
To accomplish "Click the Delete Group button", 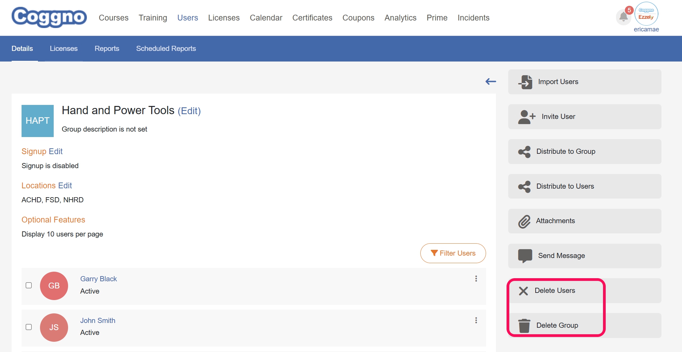I will [x=585, y=326].
